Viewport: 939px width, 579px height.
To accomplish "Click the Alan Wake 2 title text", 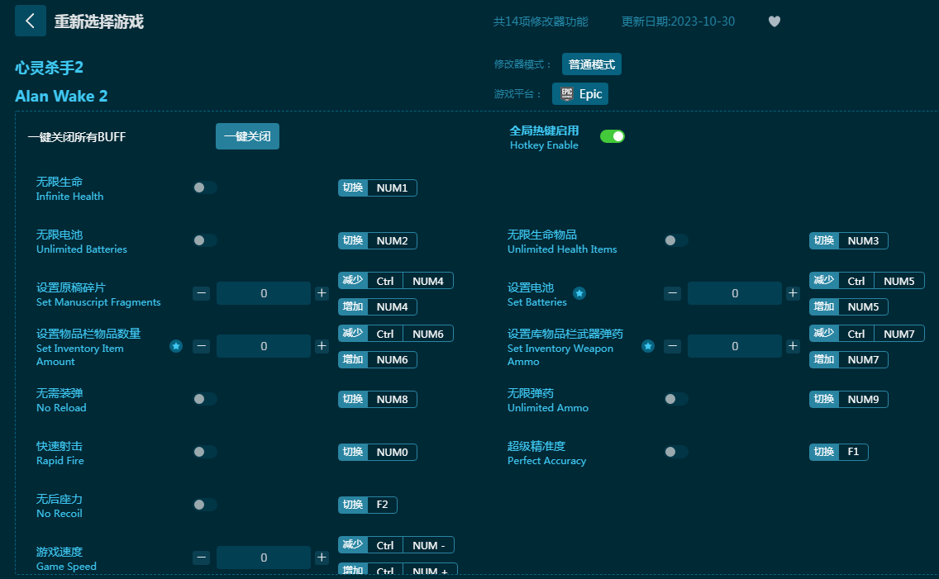I will (x=61, y=96).
